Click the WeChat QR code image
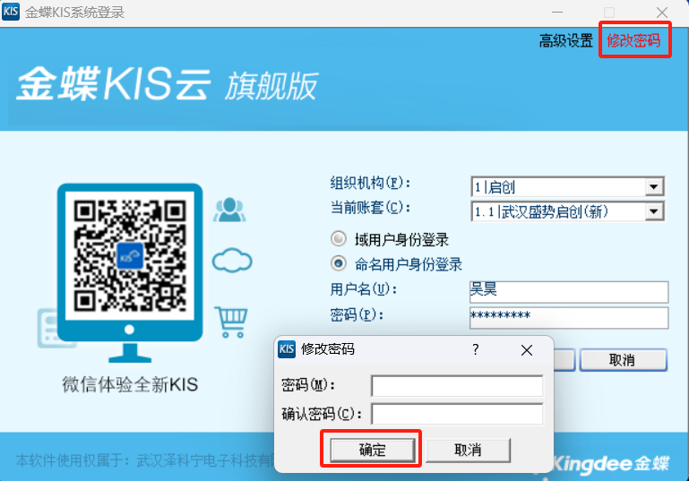689x481 pixels. click(130, 256)
